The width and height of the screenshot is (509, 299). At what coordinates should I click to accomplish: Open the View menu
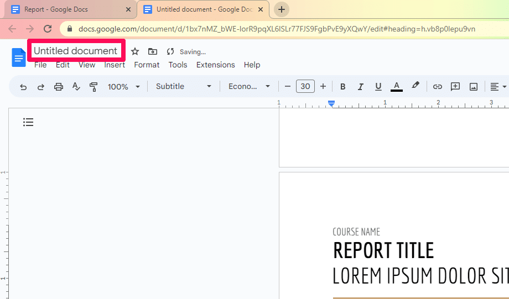87,65
